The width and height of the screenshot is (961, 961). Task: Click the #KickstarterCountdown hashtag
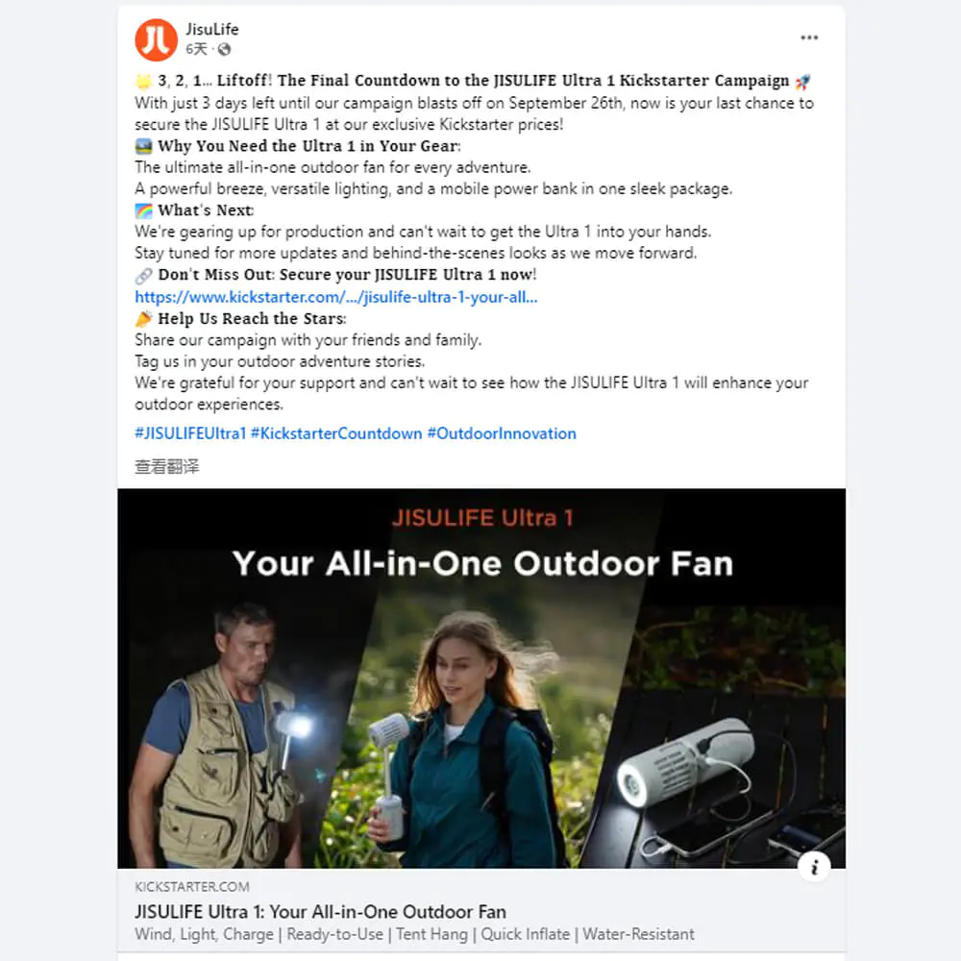[x=336, y=433]
